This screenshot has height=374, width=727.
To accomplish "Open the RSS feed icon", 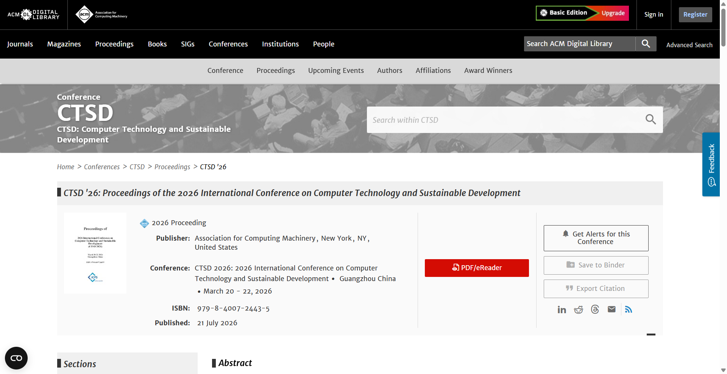I will (629, 310).
